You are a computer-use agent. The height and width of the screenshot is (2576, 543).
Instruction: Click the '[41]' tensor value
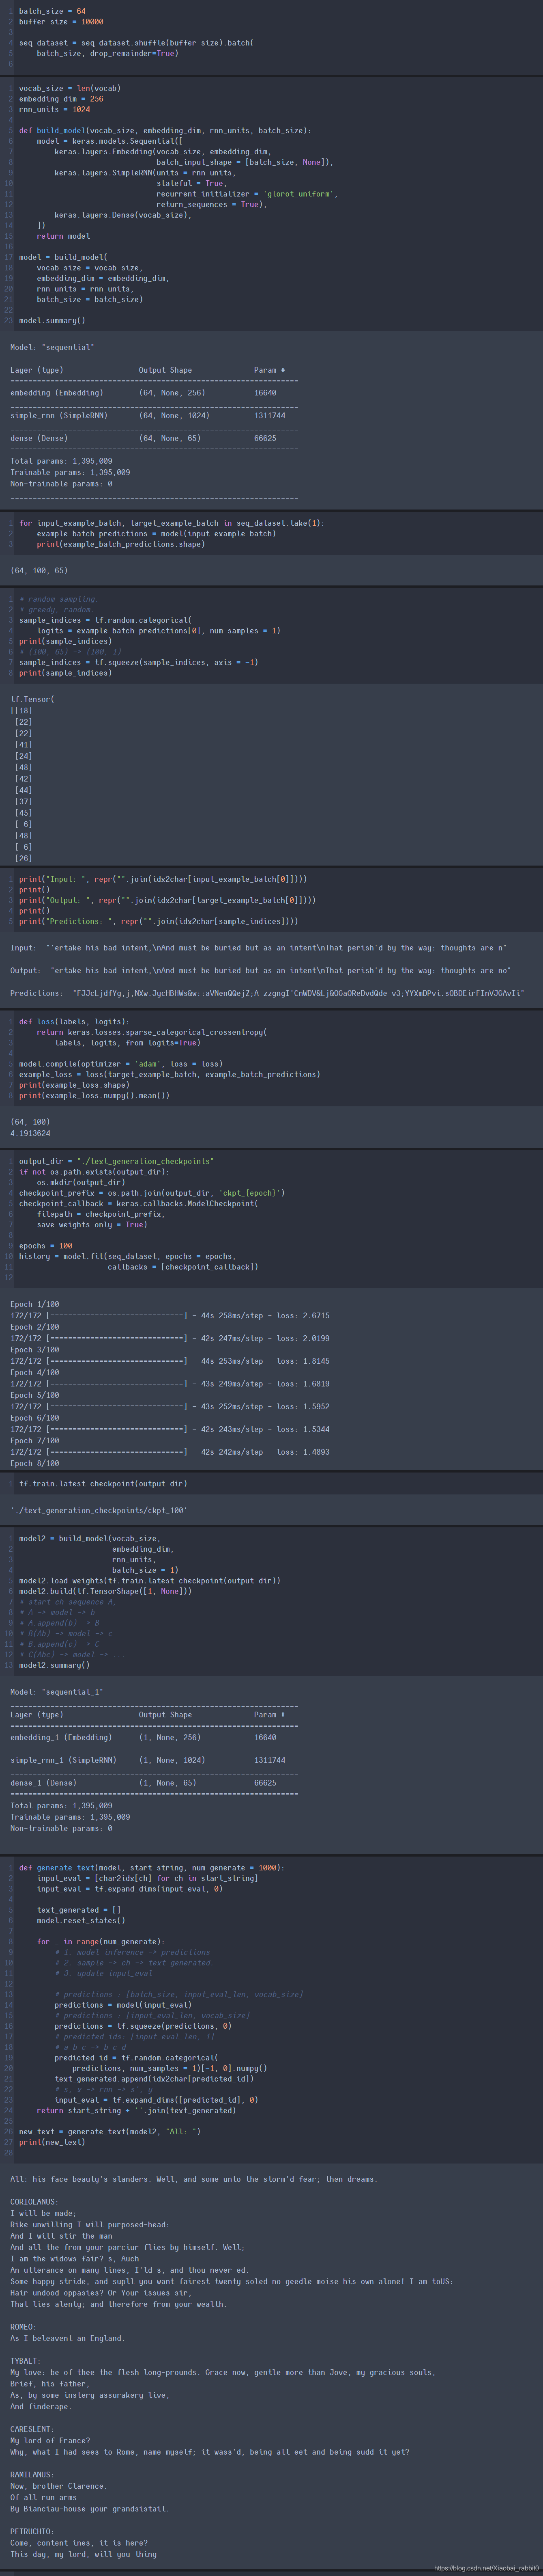[x=24, y=744]
